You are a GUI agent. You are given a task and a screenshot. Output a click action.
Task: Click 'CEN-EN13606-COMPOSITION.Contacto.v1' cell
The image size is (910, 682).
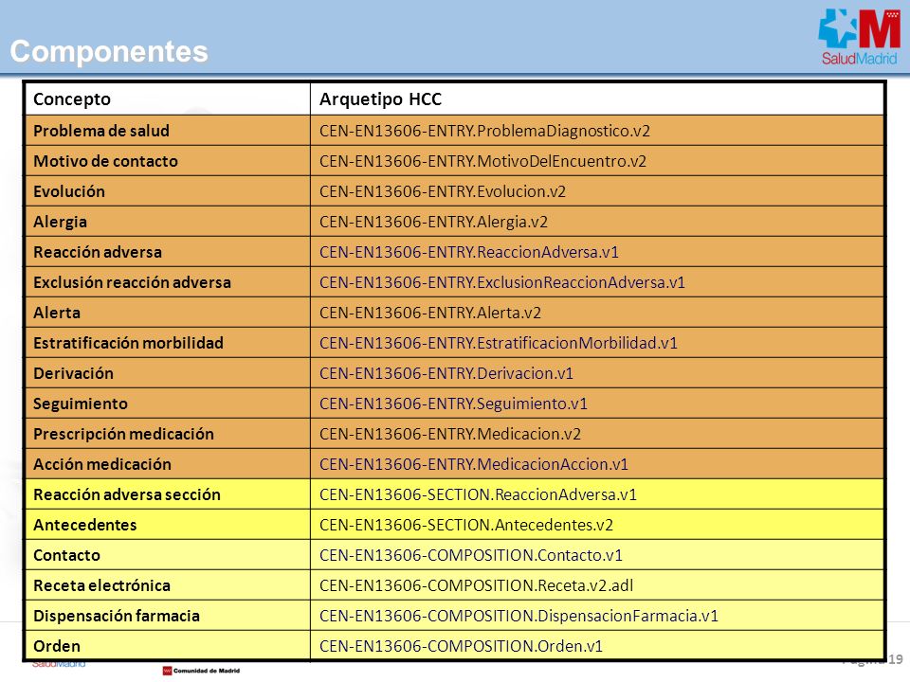[597, 555]
